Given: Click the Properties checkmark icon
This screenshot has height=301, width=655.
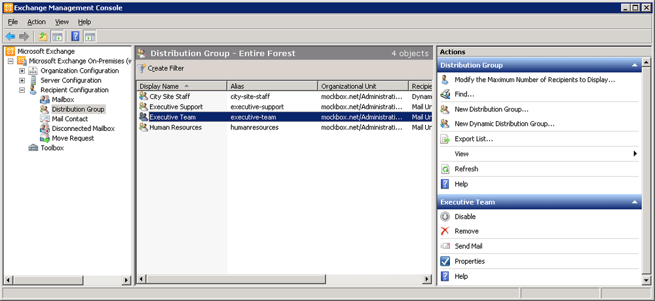Looking at the screenshot, I should point(445,261).
